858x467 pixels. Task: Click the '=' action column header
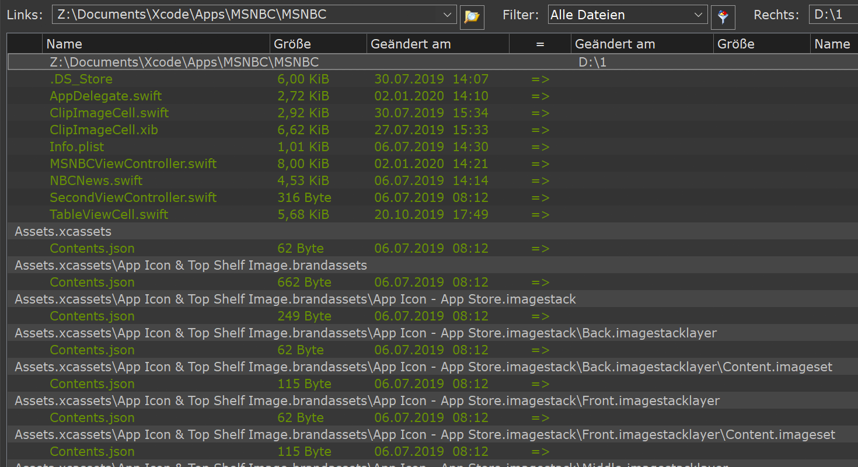(540, 44)
